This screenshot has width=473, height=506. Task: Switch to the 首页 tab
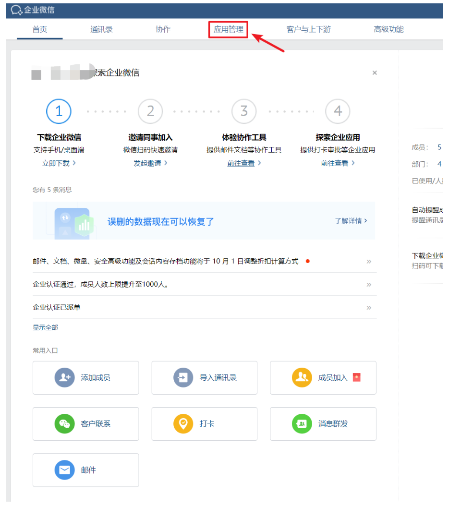[x=40, y=29]
